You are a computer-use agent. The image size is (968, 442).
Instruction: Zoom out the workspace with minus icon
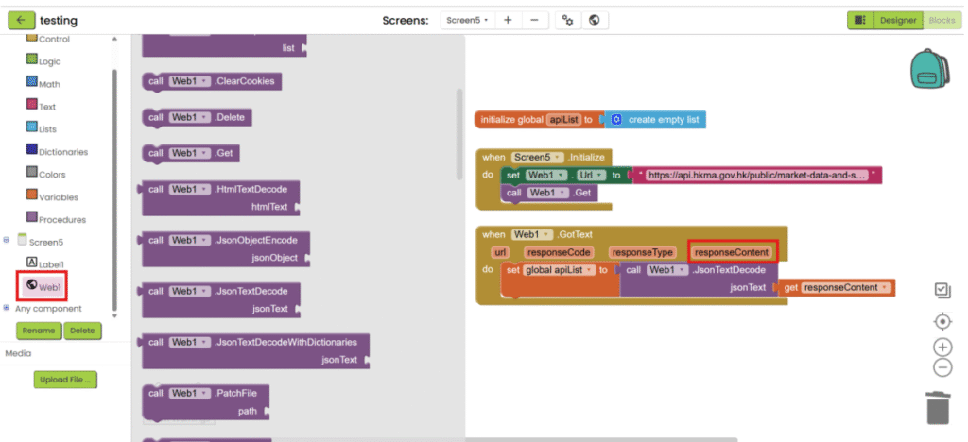pyautogui.click(x=942, y=367)
